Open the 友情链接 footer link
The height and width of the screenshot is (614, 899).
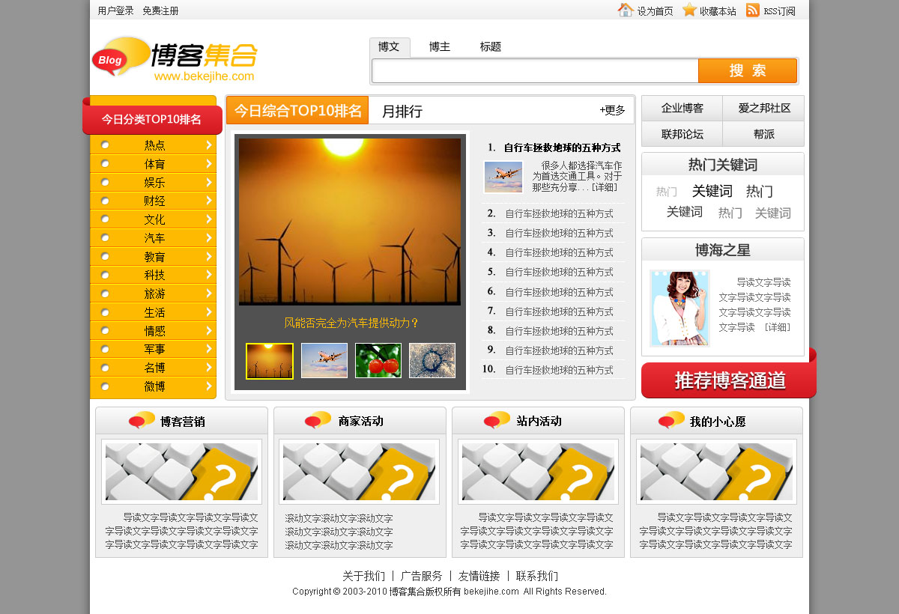pyautogui.click(x=479, y=576)
